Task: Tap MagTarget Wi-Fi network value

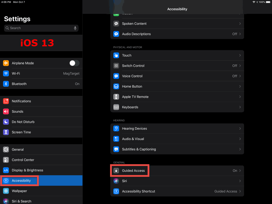Action: (71, 74)
